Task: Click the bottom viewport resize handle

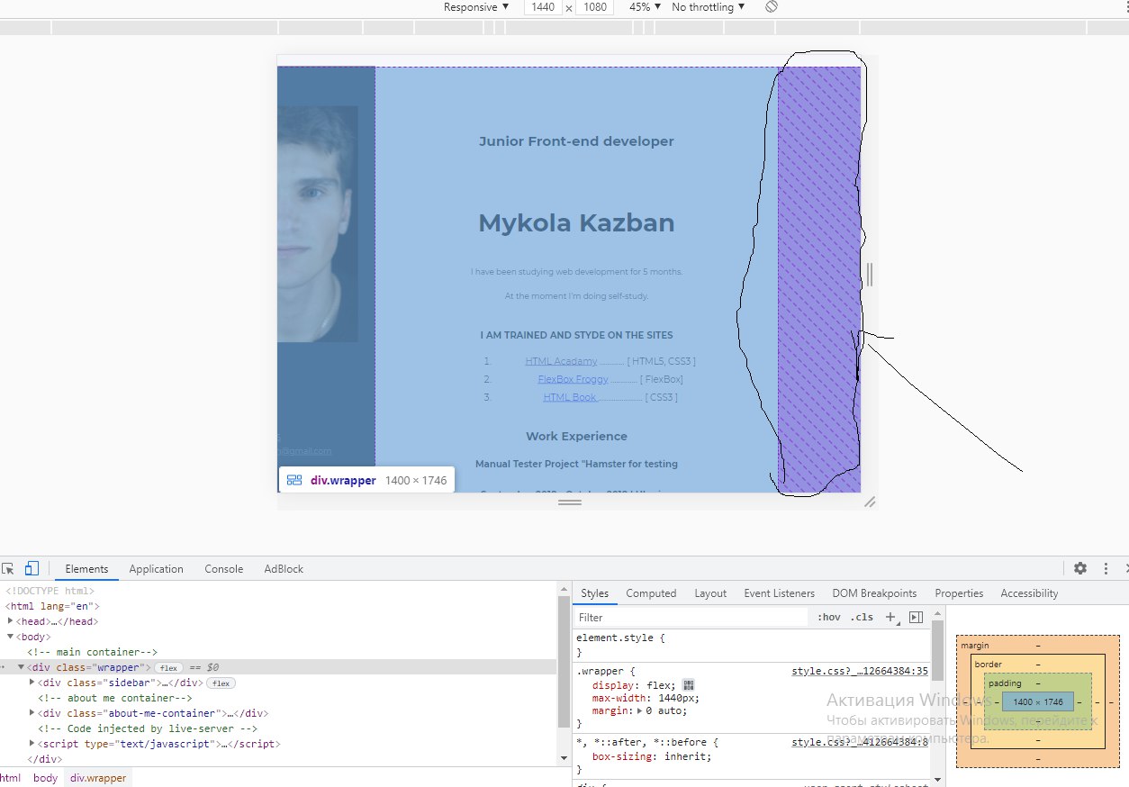Action: [570, 502]
